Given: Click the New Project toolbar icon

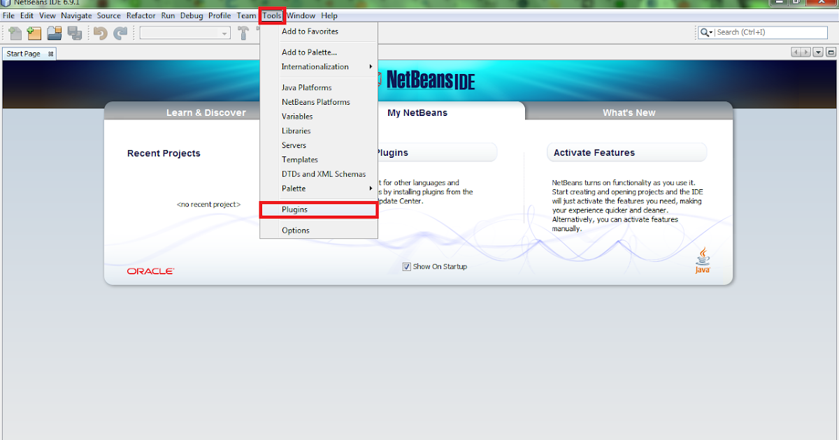Looking at the screenshot, I should [34, 33].
